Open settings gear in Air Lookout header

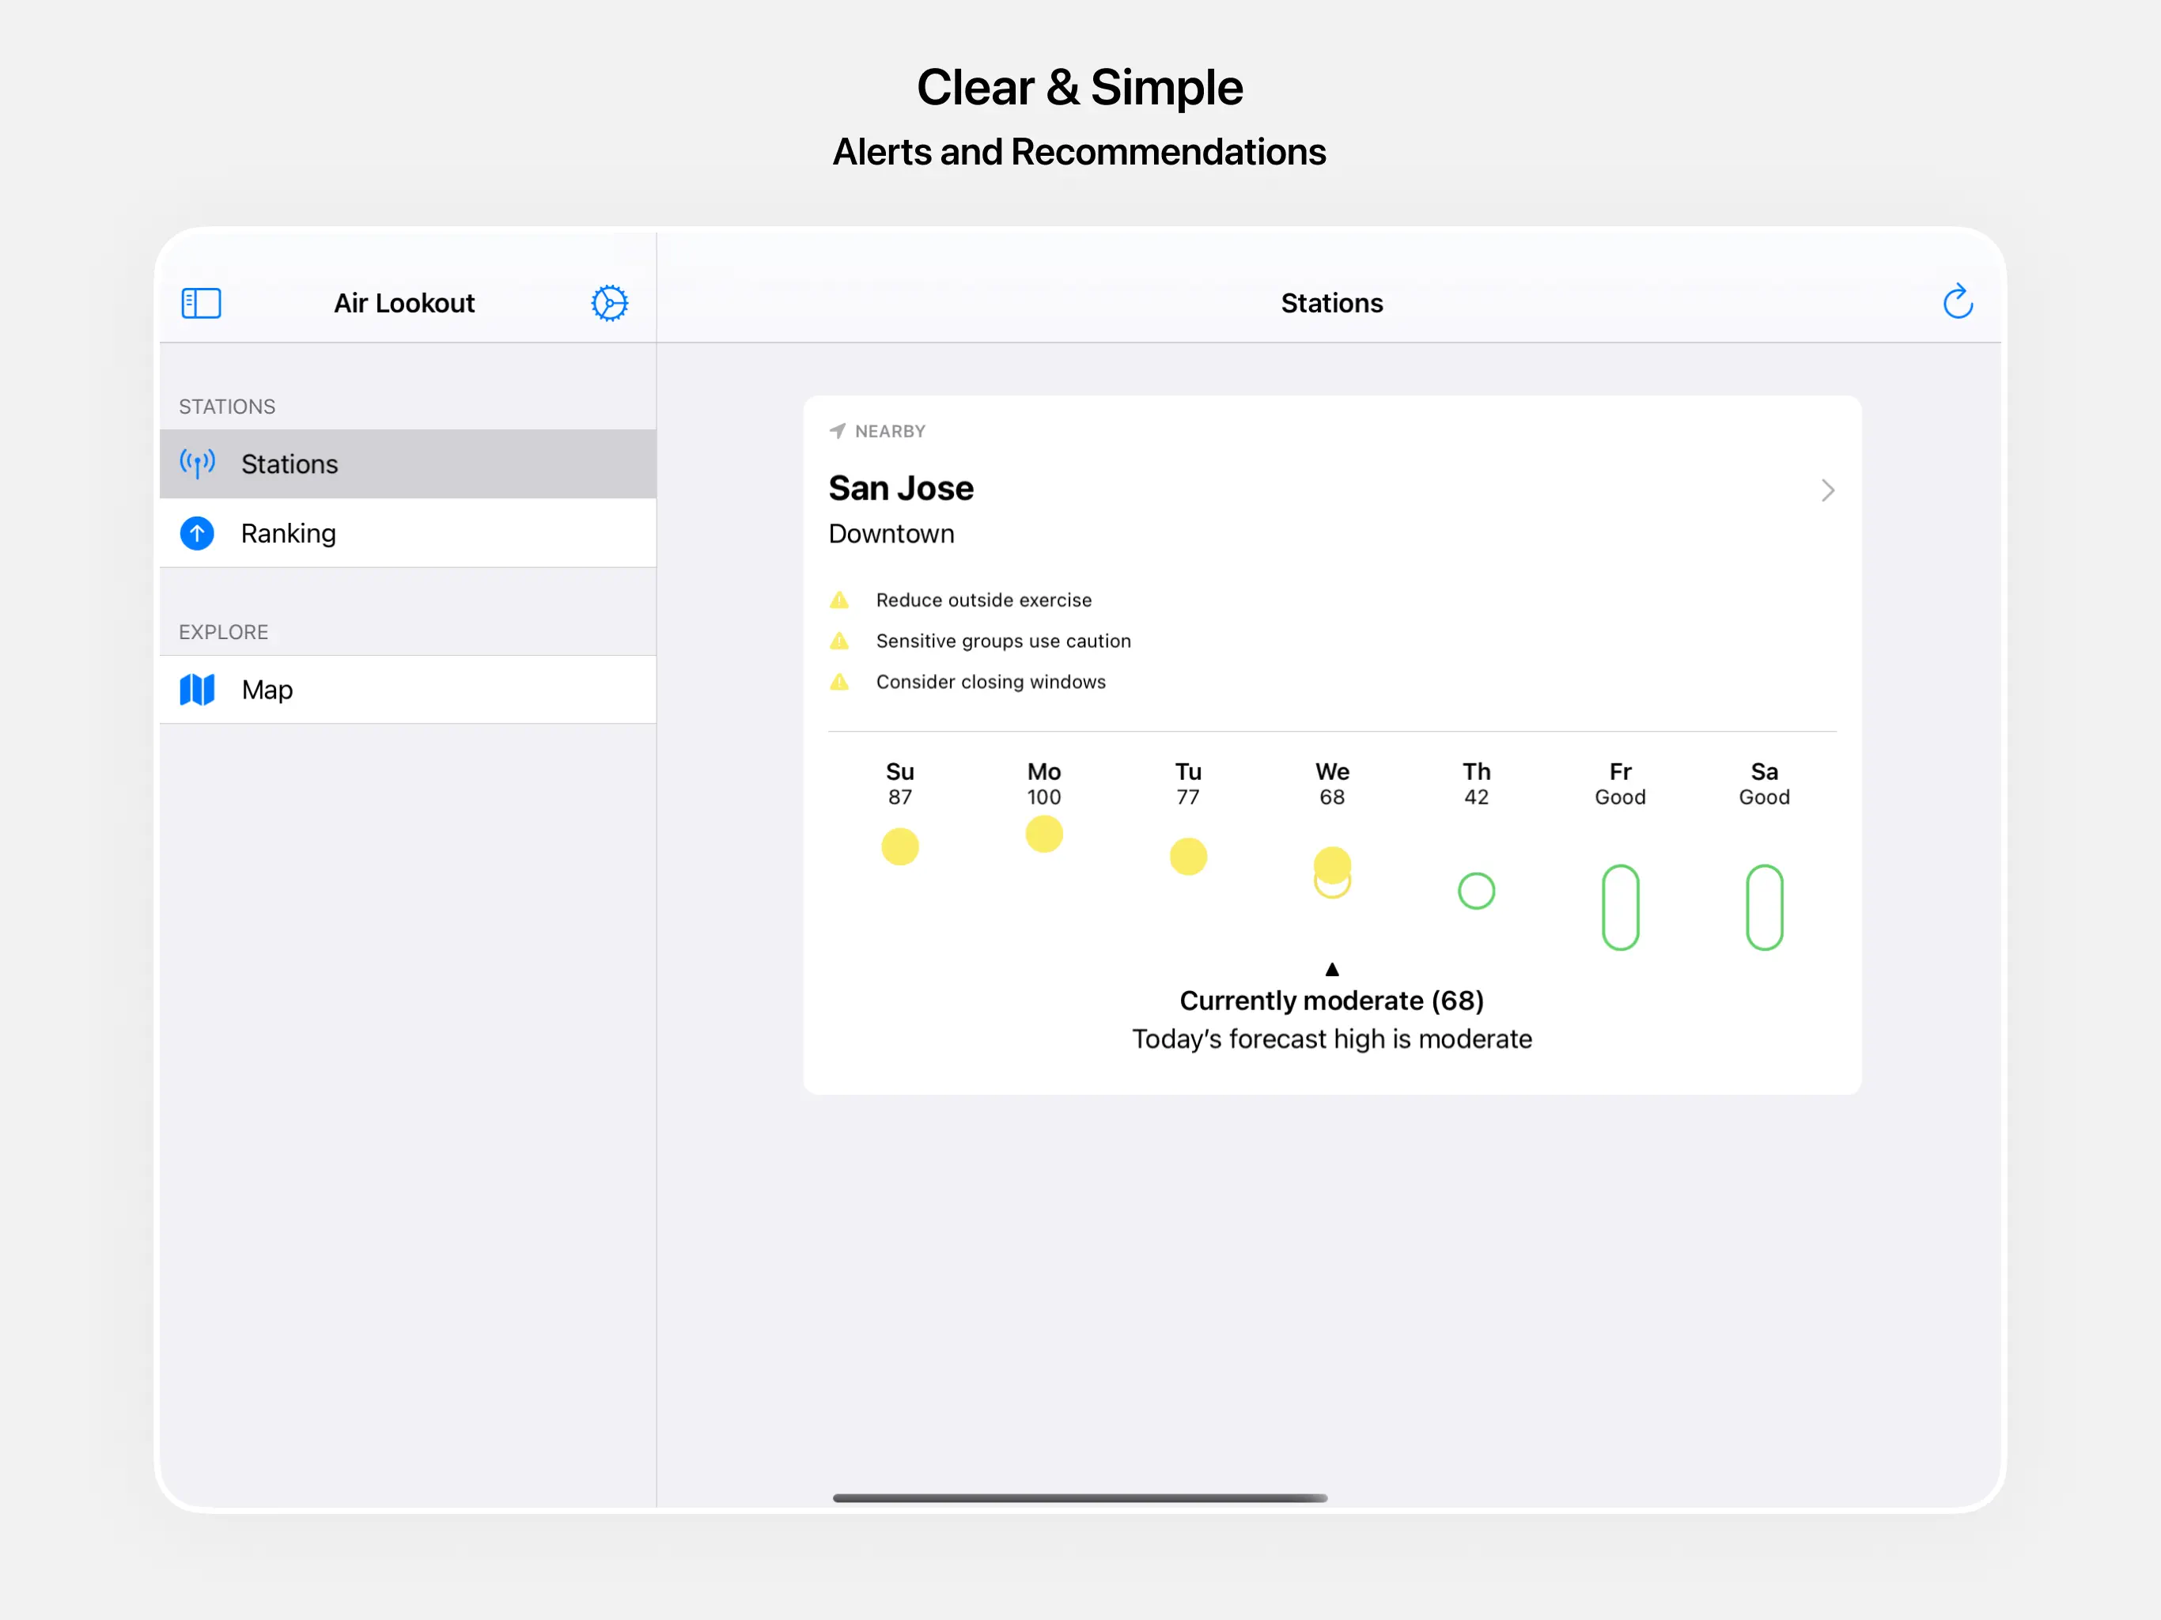pos(608,303)
